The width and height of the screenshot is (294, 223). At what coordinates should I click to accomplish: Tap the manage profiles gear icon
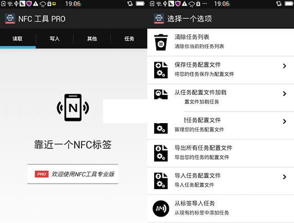161,129
